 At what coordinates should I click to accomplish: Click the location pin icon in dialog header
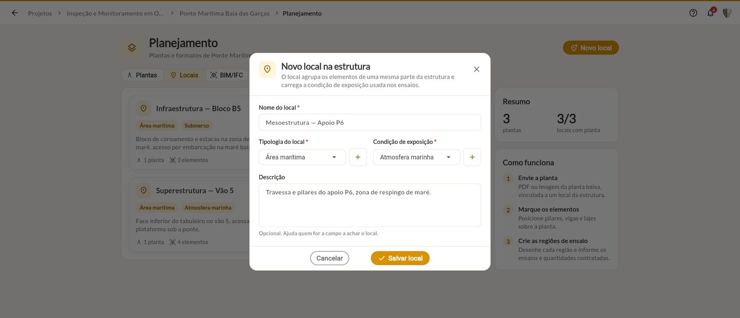point(267,69)
